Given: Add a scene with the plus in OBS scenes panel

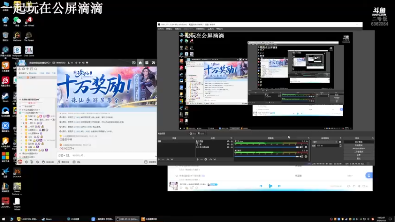Looking at the screenshot, I should [x=159, y=159].
